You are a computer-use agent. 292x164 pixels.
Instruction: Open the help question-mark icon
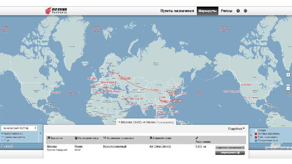(x=238, y=11)
